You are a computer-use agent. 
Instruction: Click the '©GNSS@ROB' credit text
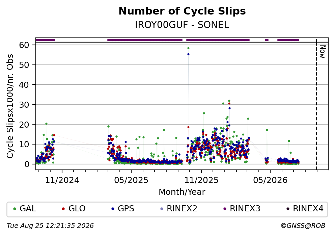303,226
